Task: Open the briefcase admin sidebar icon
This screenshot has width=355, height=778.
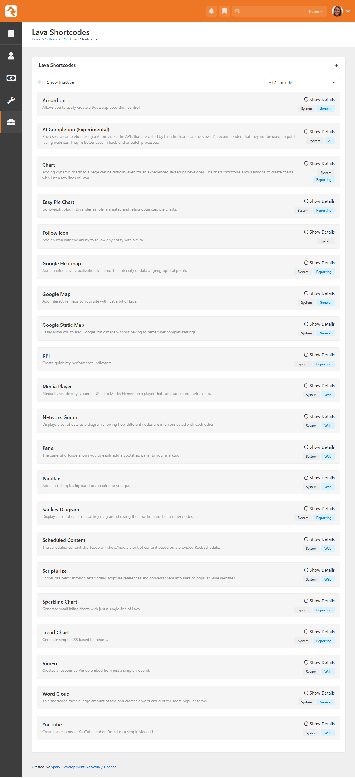Action: click(11, 122)
